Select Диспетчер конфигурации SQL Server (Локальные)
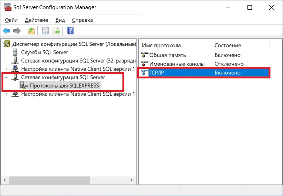The width and height of the screenshot is (283, 196). [74, 44]
